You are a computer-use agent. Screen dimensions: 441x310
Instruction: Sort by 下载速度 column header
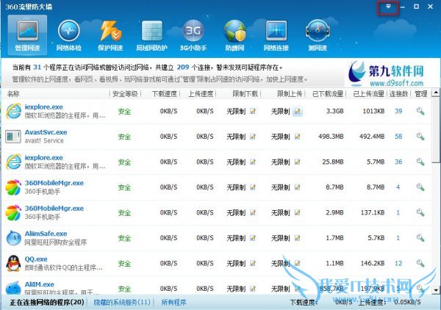[x=164, y=94]
